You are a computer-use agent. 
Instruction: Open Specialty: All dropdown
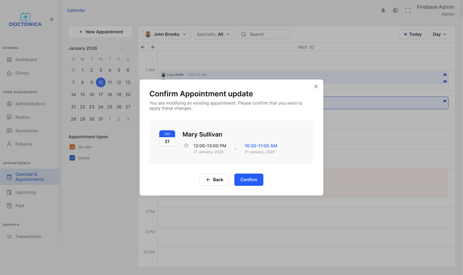(x=214, y=34)
